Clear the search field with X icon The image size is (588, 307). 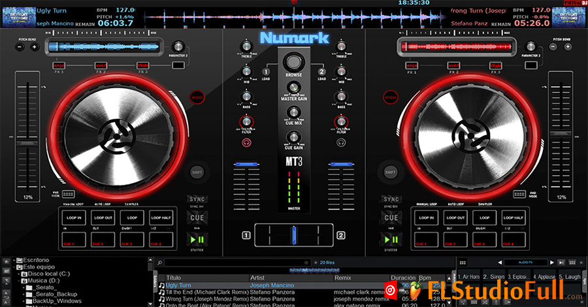point(306,263)
